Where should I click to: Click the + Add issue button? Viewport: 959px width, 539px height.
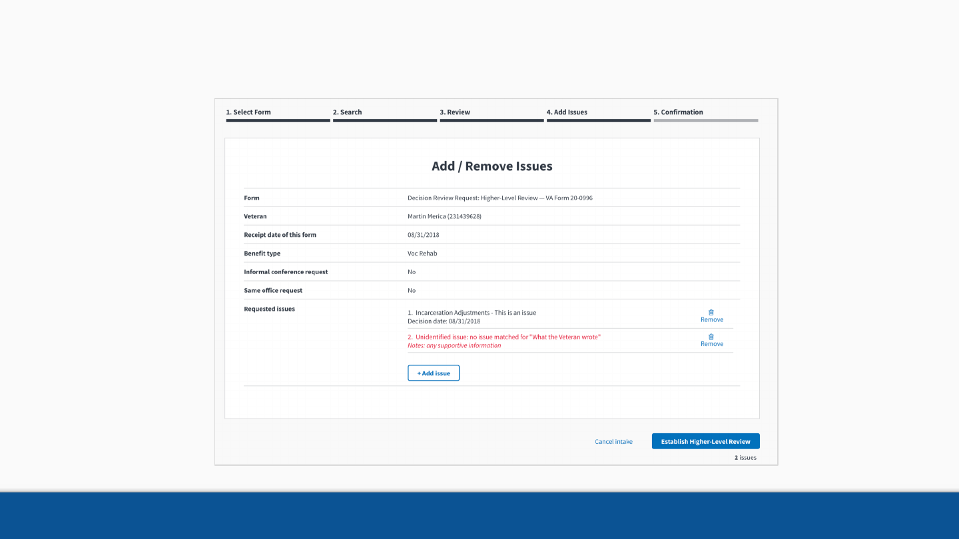coord(434,373)
